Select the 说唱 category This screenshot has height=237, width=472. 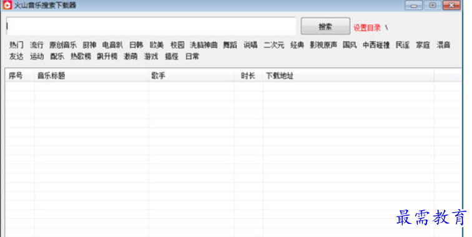click(x=250, y=45)
